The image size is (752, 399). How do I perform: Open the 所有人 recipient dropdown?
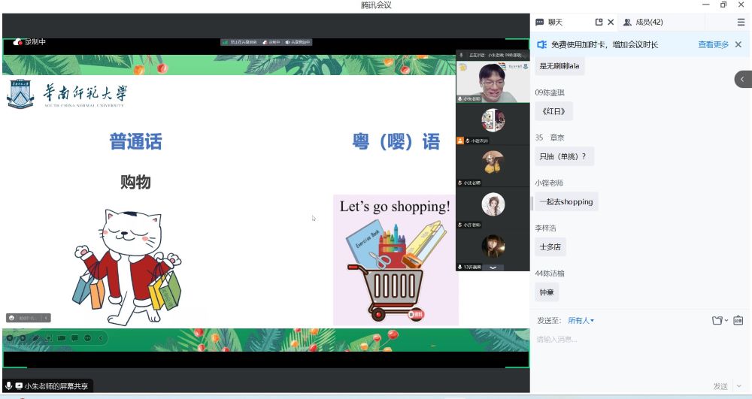(581, 321)
